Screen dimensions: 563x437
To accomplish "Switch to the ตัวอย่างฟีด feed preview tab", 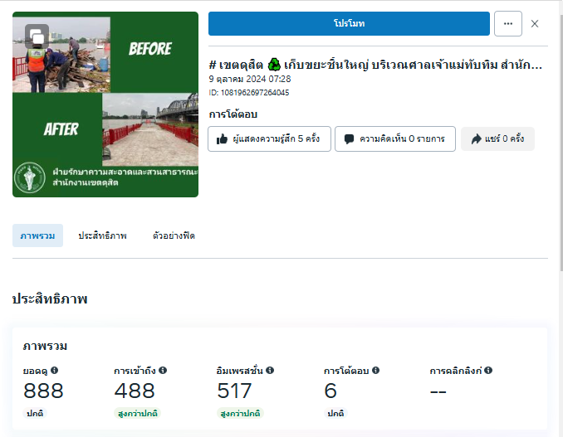I will pyautogui.click(x=174, y=235).
